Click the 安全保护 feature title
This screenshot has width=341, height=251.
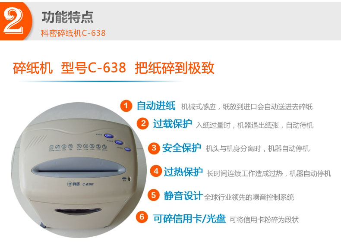coord(182,148)
